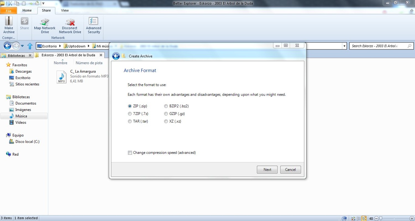Select GZIP (.gz) radio button

coord(166,114)
